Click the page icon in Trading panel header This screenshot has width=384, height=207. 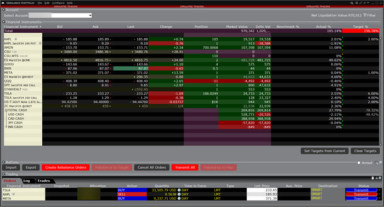(372, 178)
